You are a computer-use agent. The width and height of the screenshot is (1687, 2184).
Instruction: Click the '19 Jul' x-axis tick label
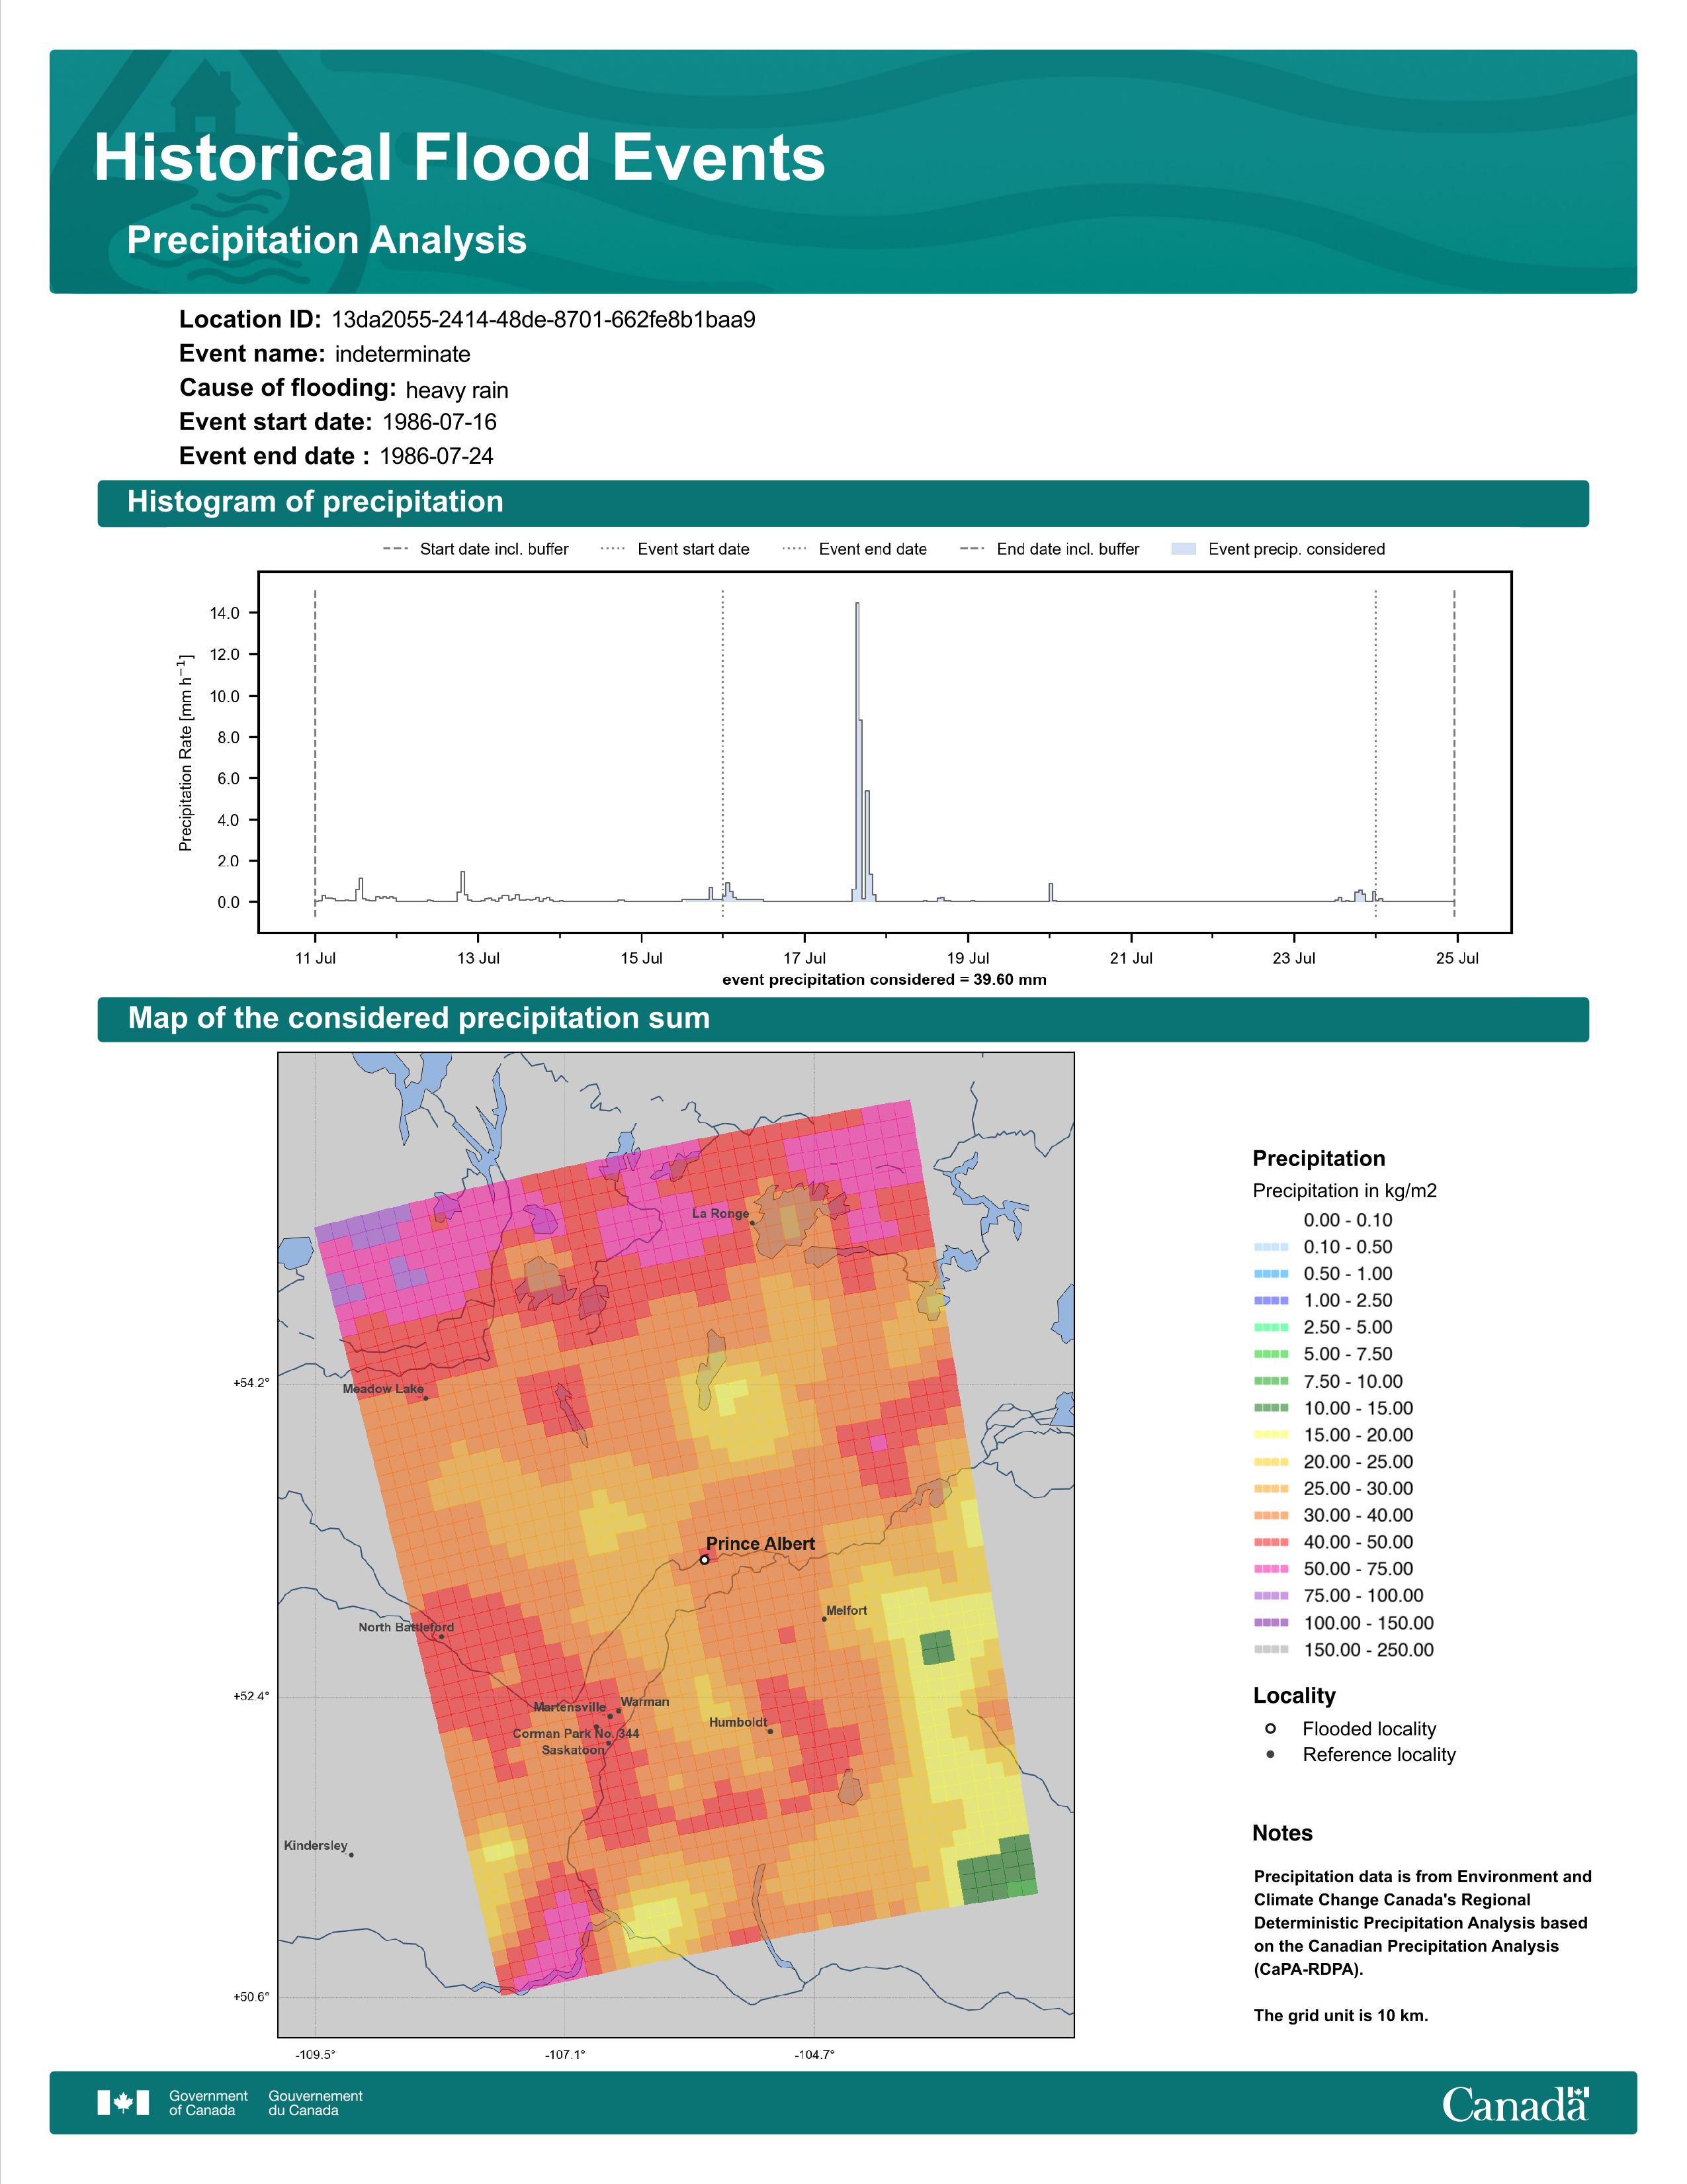(x=969, y=958)
